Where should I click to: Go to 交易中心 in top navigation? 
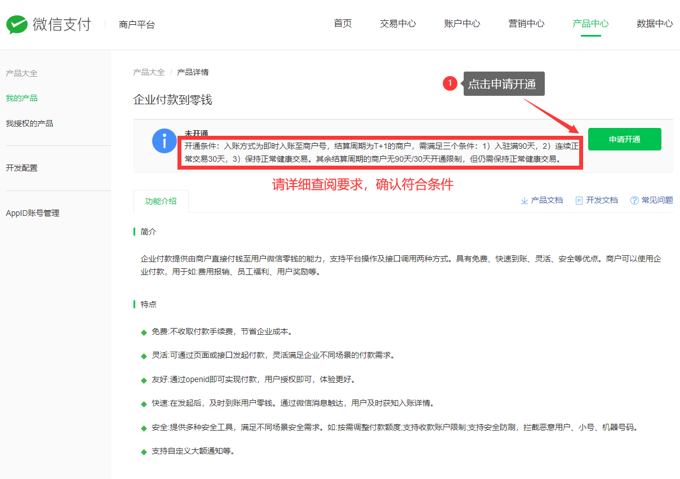pos(398,24)
